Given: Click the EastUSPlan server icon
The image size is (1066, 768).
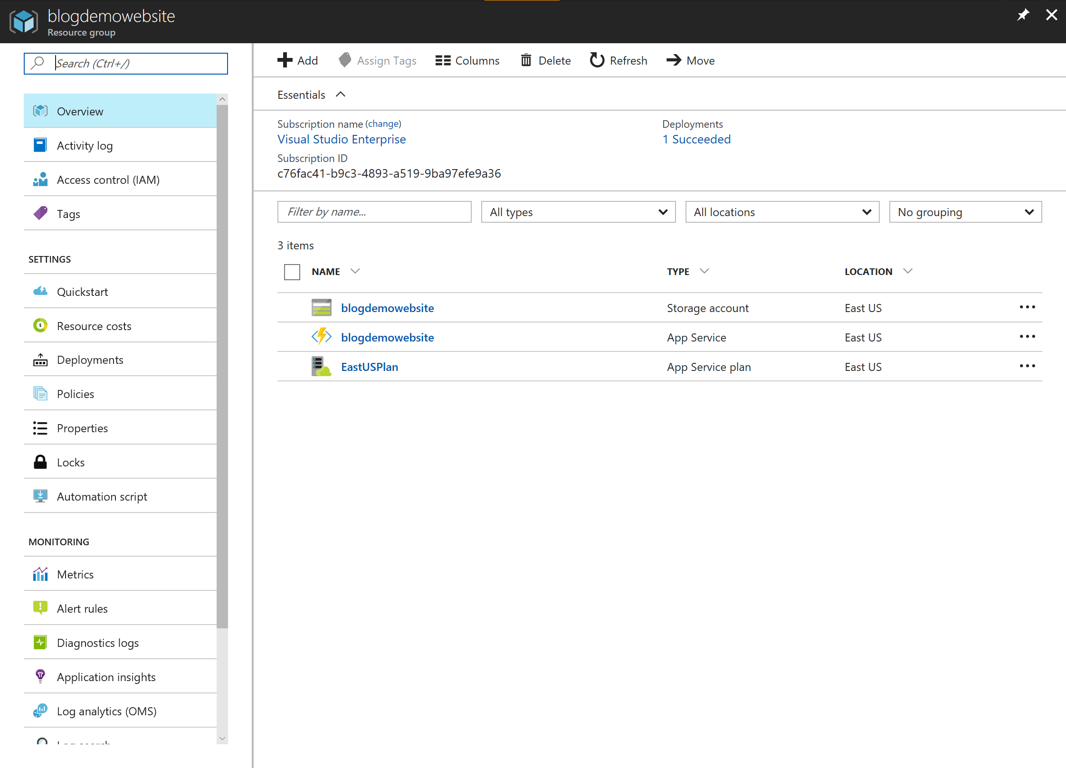Looking at the screenshot, I should tap(322, 366).
